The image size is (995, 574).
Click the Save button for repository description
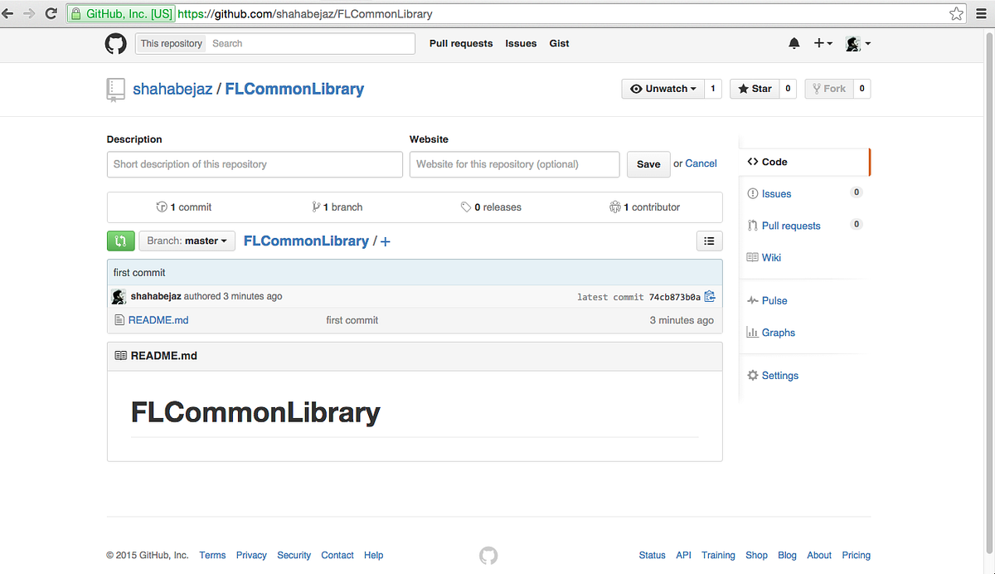click(x=648, y=164)
